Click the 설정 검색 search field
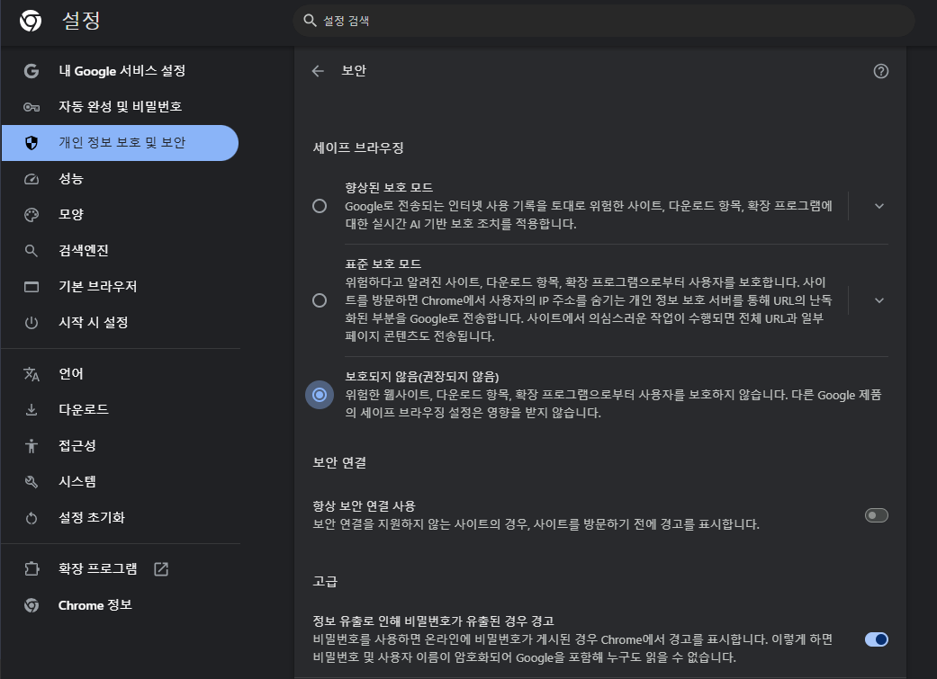 (x=603, y=21)
